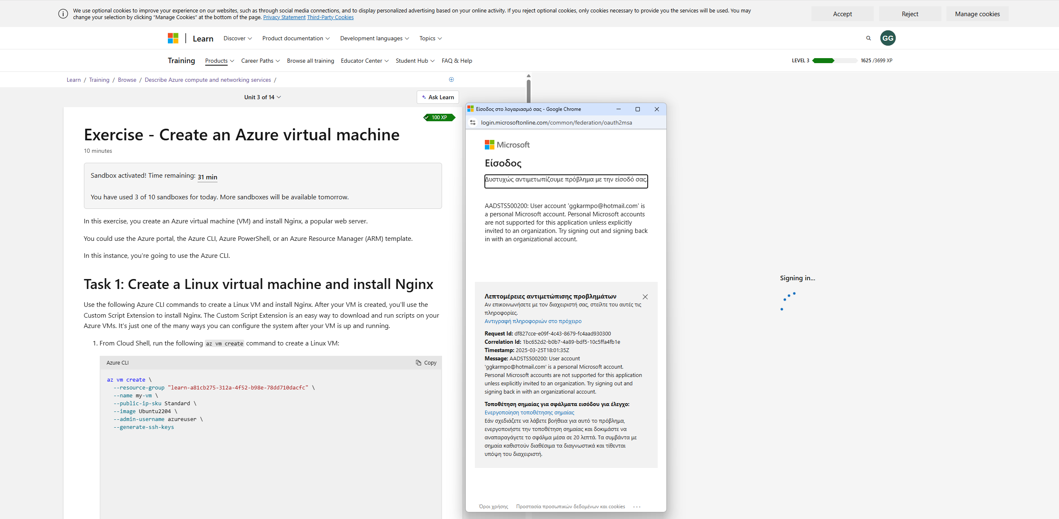Click the page vertical scrollbar thumb
1059x519 pixels.
pyautogui.click(x=528, y=91)
